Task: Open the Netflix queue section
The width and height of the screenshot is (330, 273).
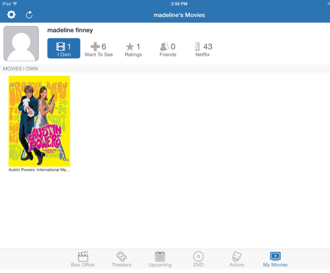Action: coord(203,49)
